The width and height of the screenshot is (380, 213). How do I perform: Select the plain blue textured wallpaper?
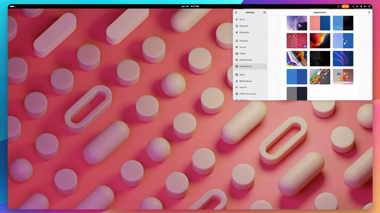pos(297,77)
